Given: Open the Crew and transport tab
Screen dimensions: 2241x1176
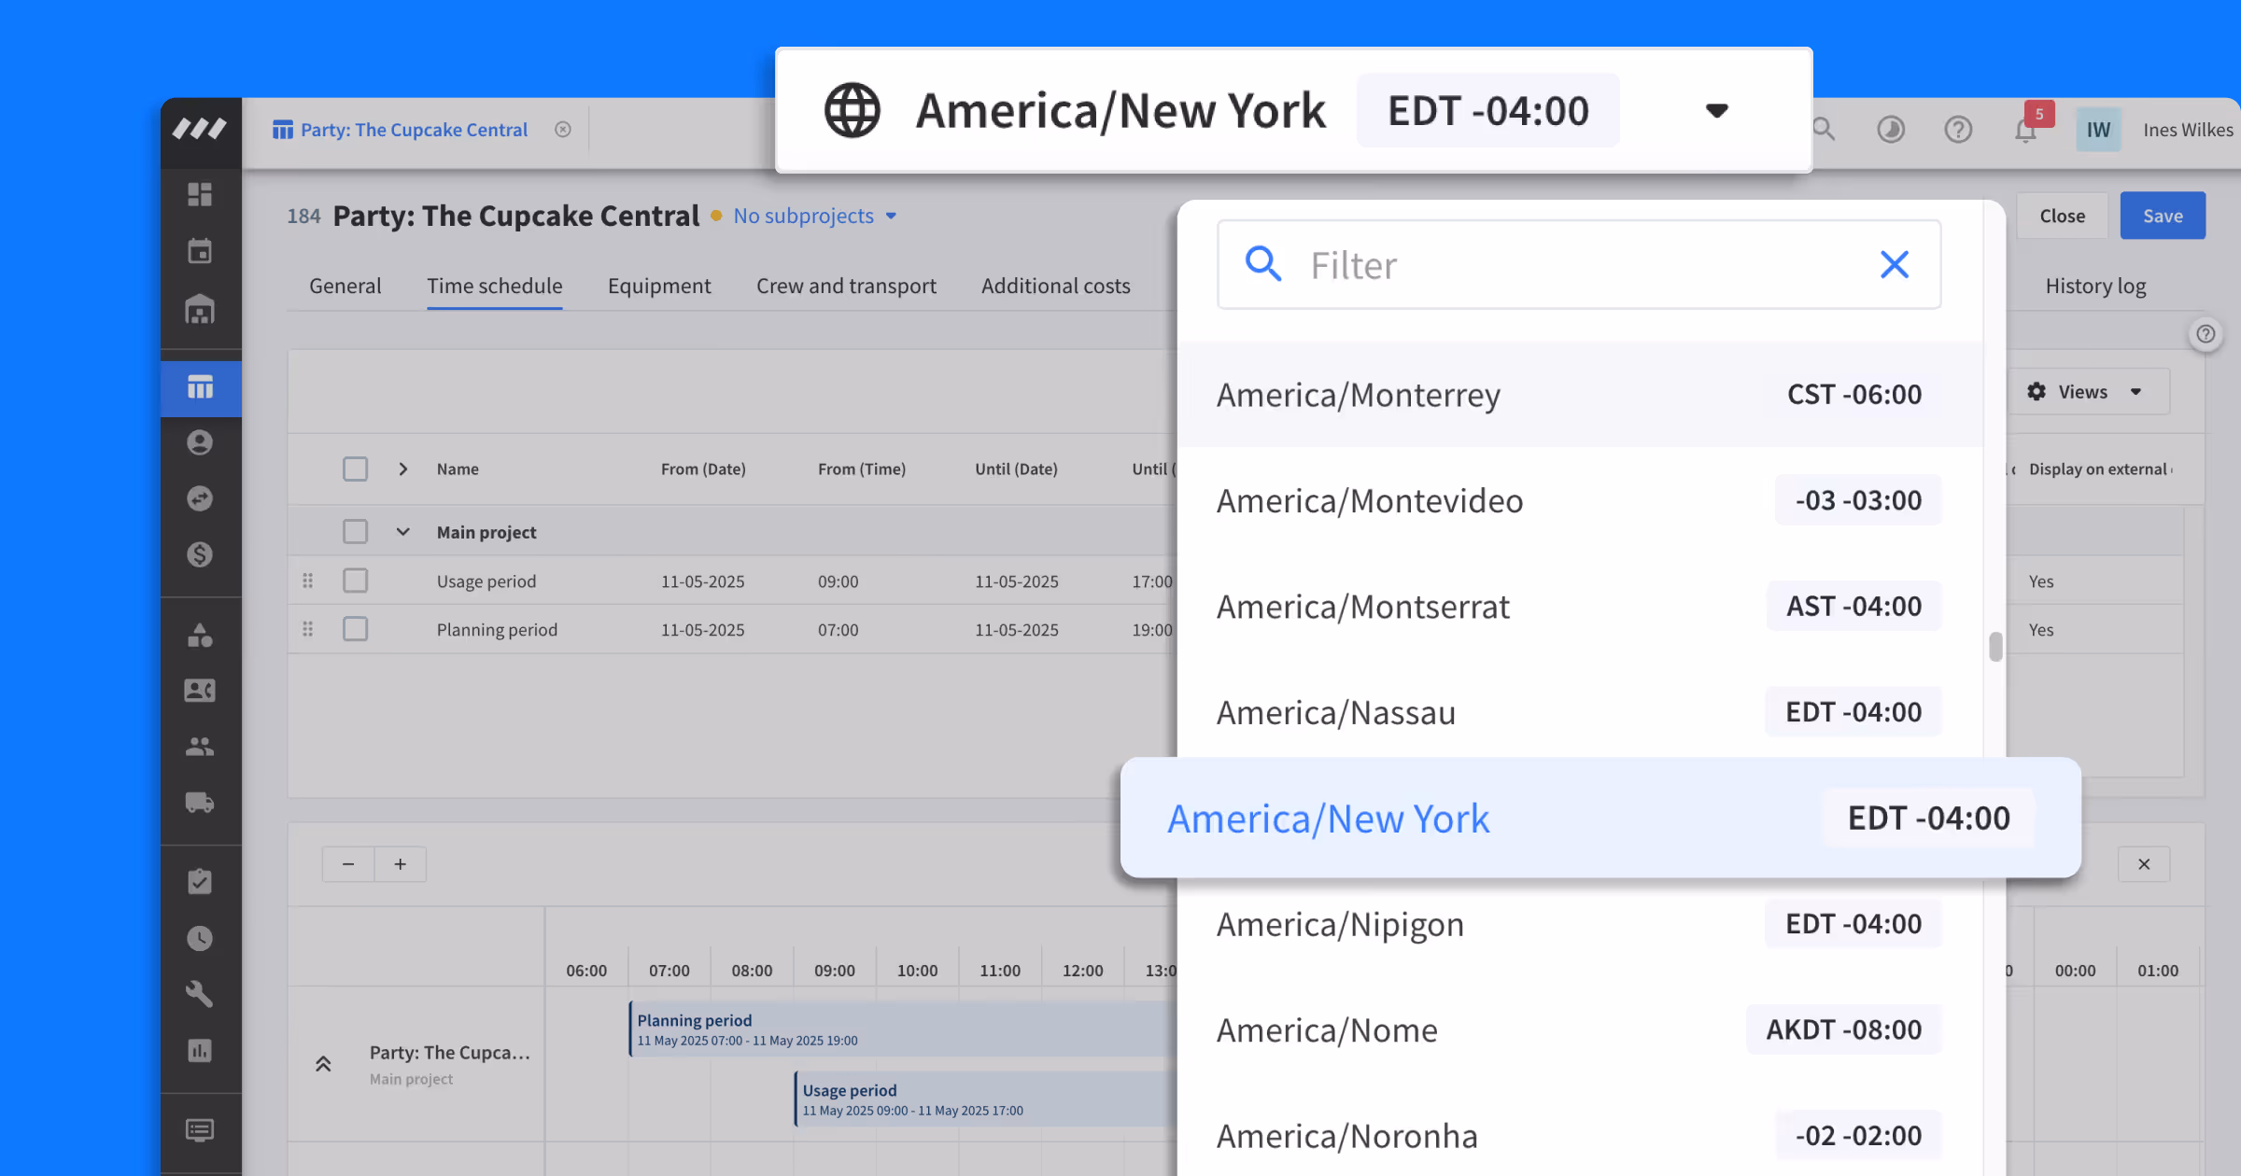Looking at the screenshot, I should pyautogui.click(x=846, y=286).
